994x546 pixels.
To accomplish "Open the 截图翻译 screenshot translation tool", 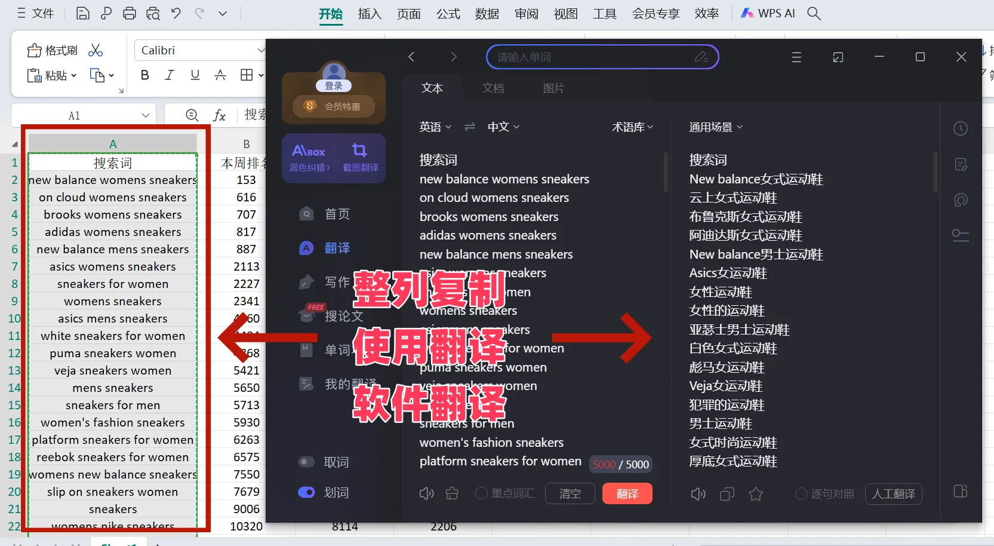I will tap(360, 158).
